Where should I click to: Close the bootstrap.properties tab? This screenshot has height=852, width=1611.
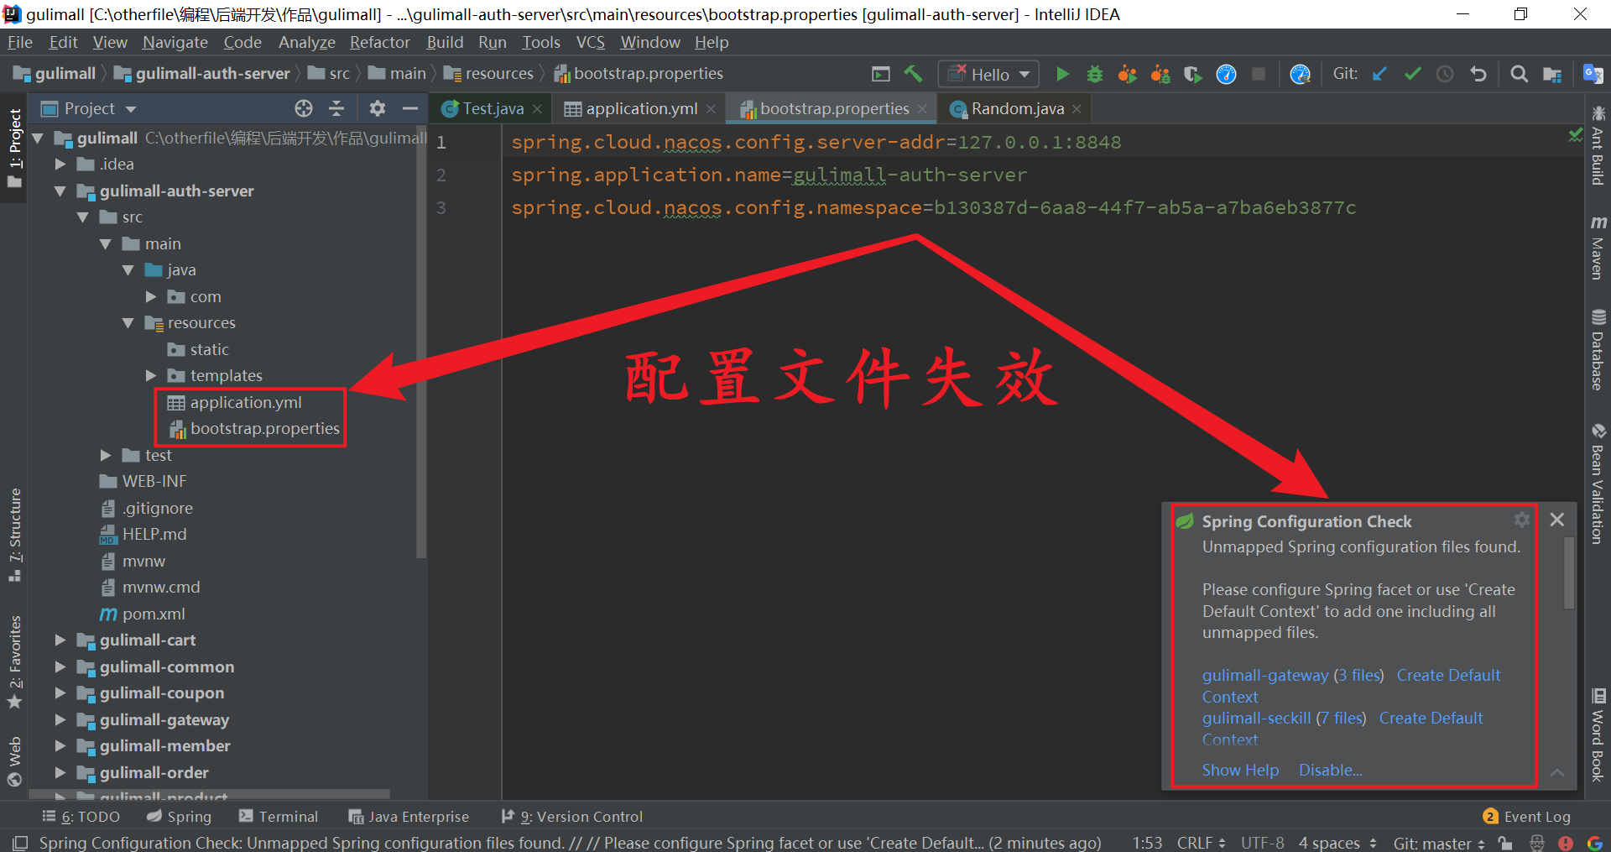(922, 109)
